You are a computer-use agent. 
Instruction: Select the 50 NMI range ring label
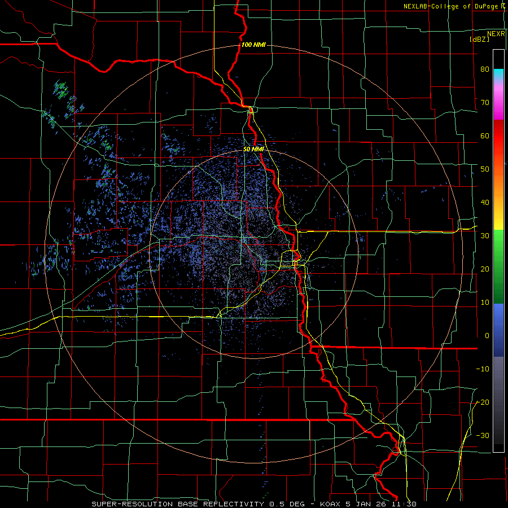[x=253, y=150]
